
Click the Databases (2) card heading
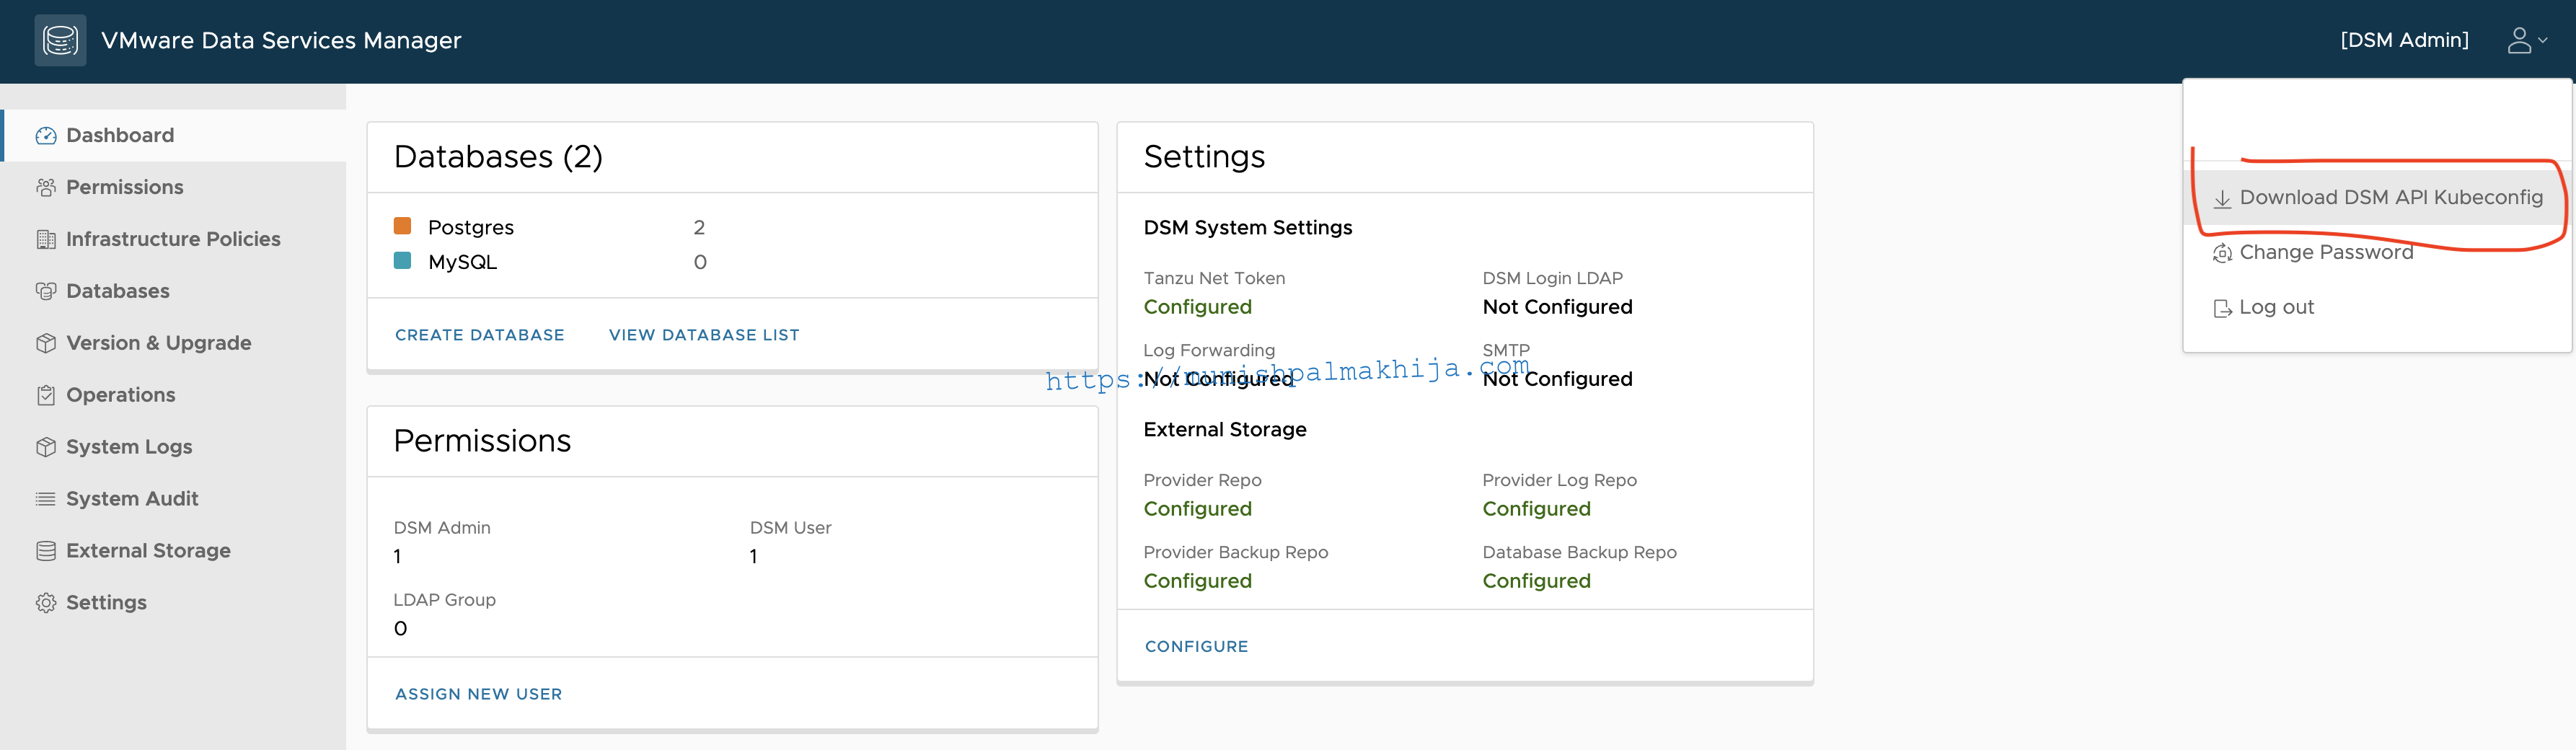click(x=498, y=157)
